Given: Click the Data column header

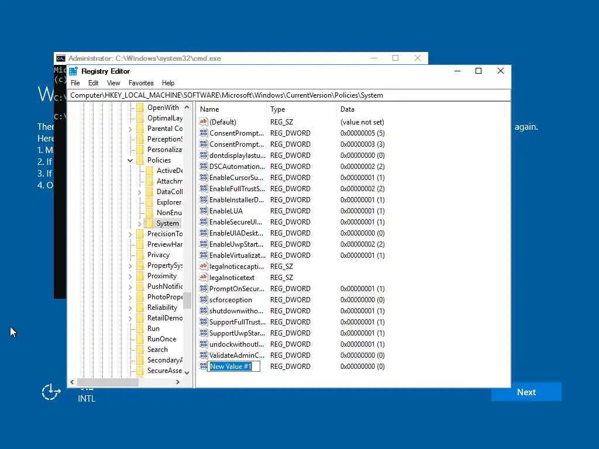Looking at the screenshot, I should point(421,109).
